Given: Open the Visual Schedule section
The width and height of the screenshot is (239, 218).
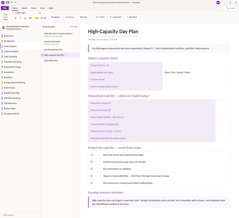Looking at the screenshot, I should pyautogui.click(x=20, y=51).
